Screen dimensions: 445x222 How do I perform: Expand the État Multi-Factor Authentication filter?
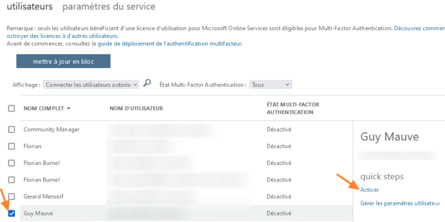pos(270,85)
